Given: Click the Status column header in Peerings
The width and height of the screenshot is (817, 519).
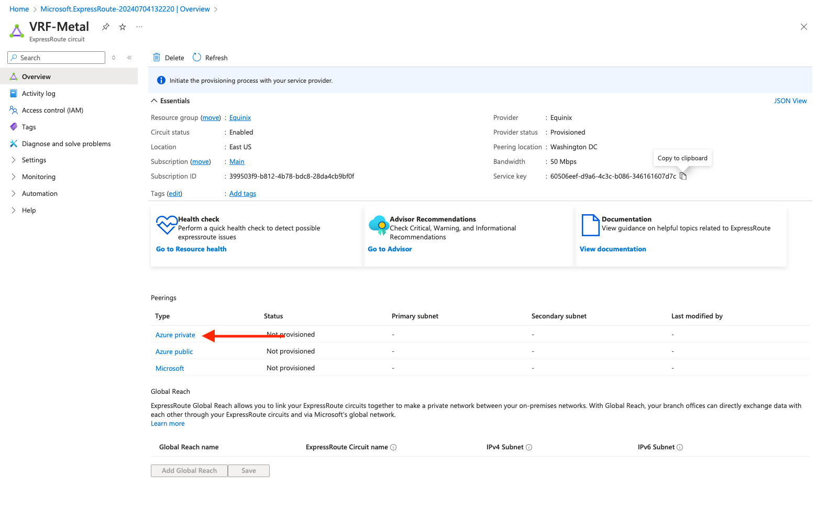Looking at the screenshot, I should point(273,316).
